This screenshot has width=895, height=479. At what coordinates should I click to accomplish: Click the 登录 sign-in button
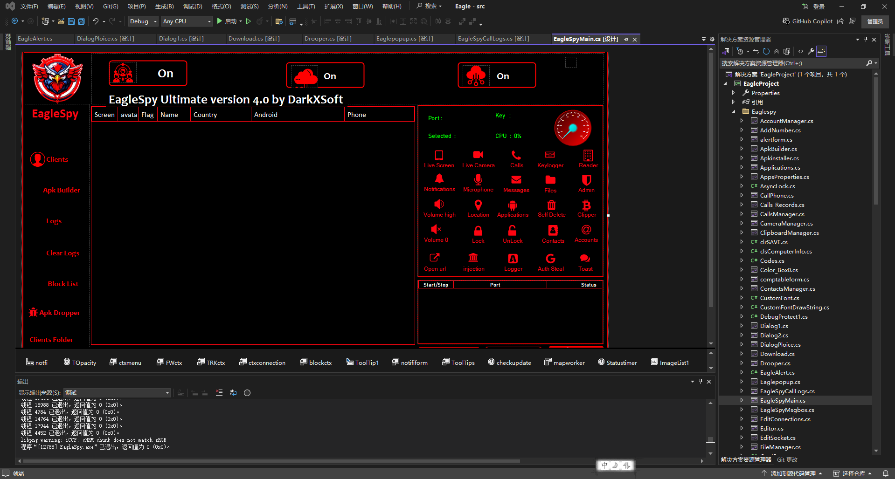[x=814, y=7]
